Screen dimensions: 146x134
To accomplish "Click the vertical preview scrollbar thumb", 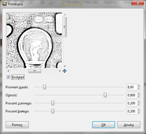I will click(65, 27).
